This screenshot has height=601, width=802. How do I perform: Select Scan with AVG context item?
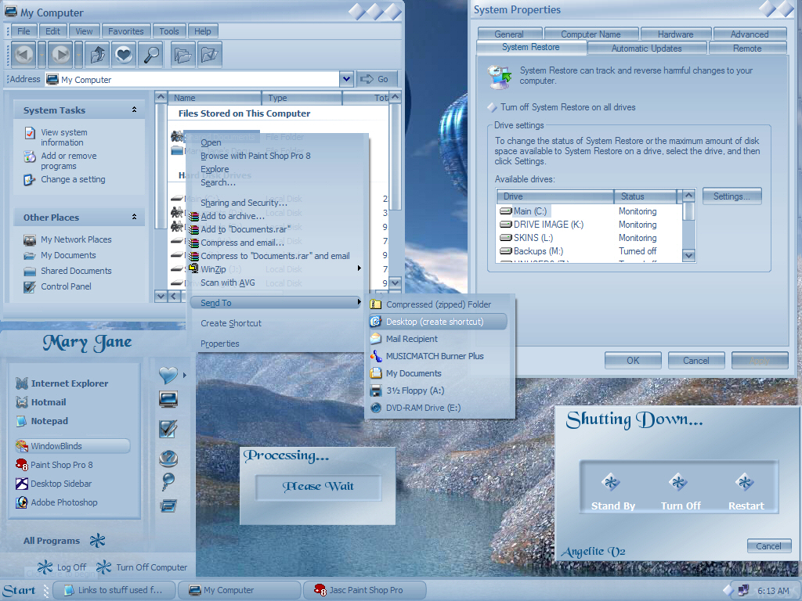click(228, 283)
